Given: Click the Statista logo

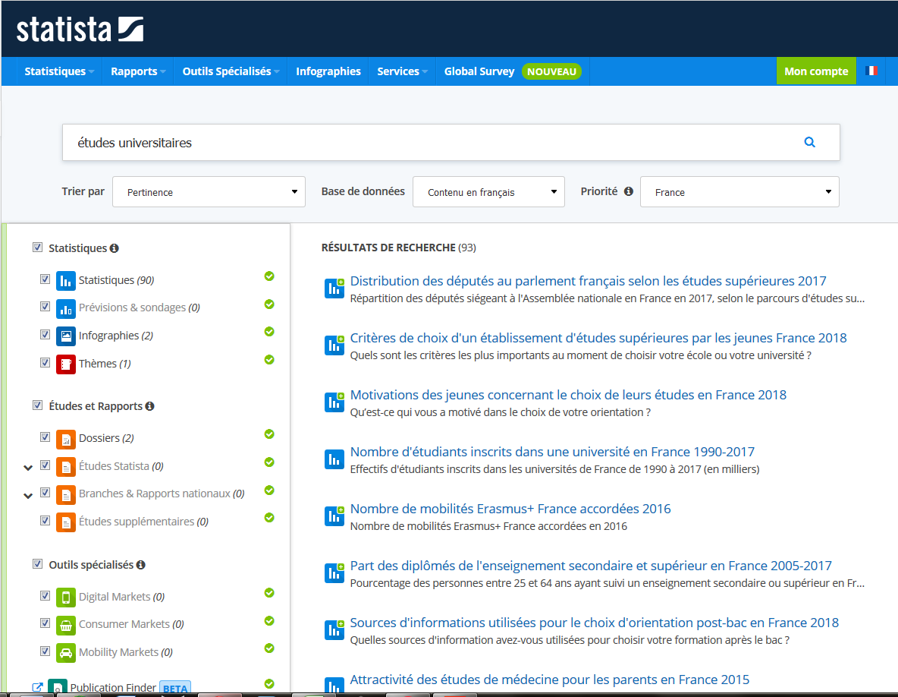Looking at the screenshot, I should pos(80,30).
